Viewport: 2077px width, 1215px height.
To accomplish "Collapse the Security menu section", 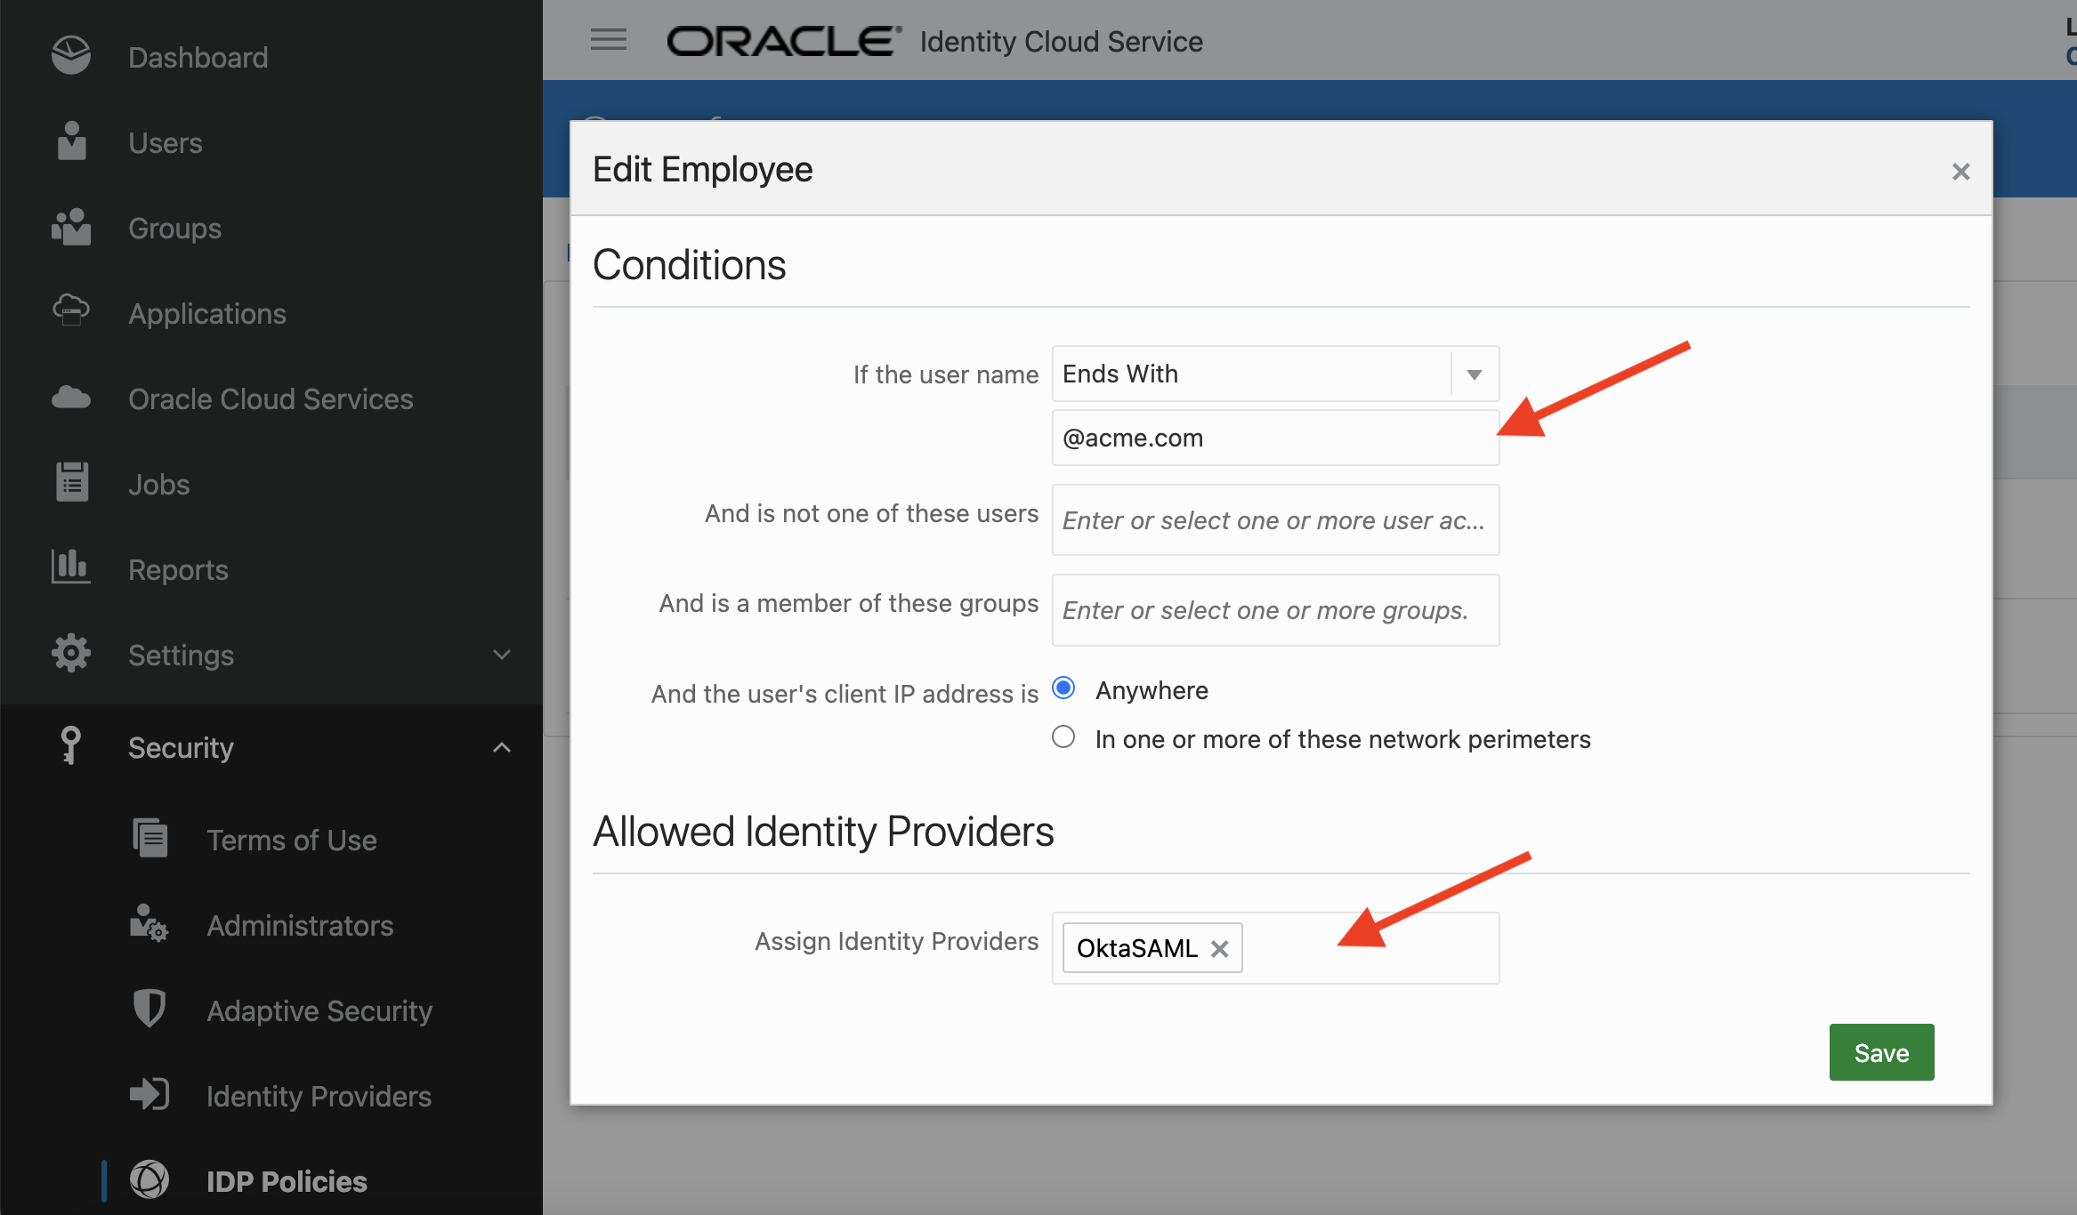I will tap(502, 748).
